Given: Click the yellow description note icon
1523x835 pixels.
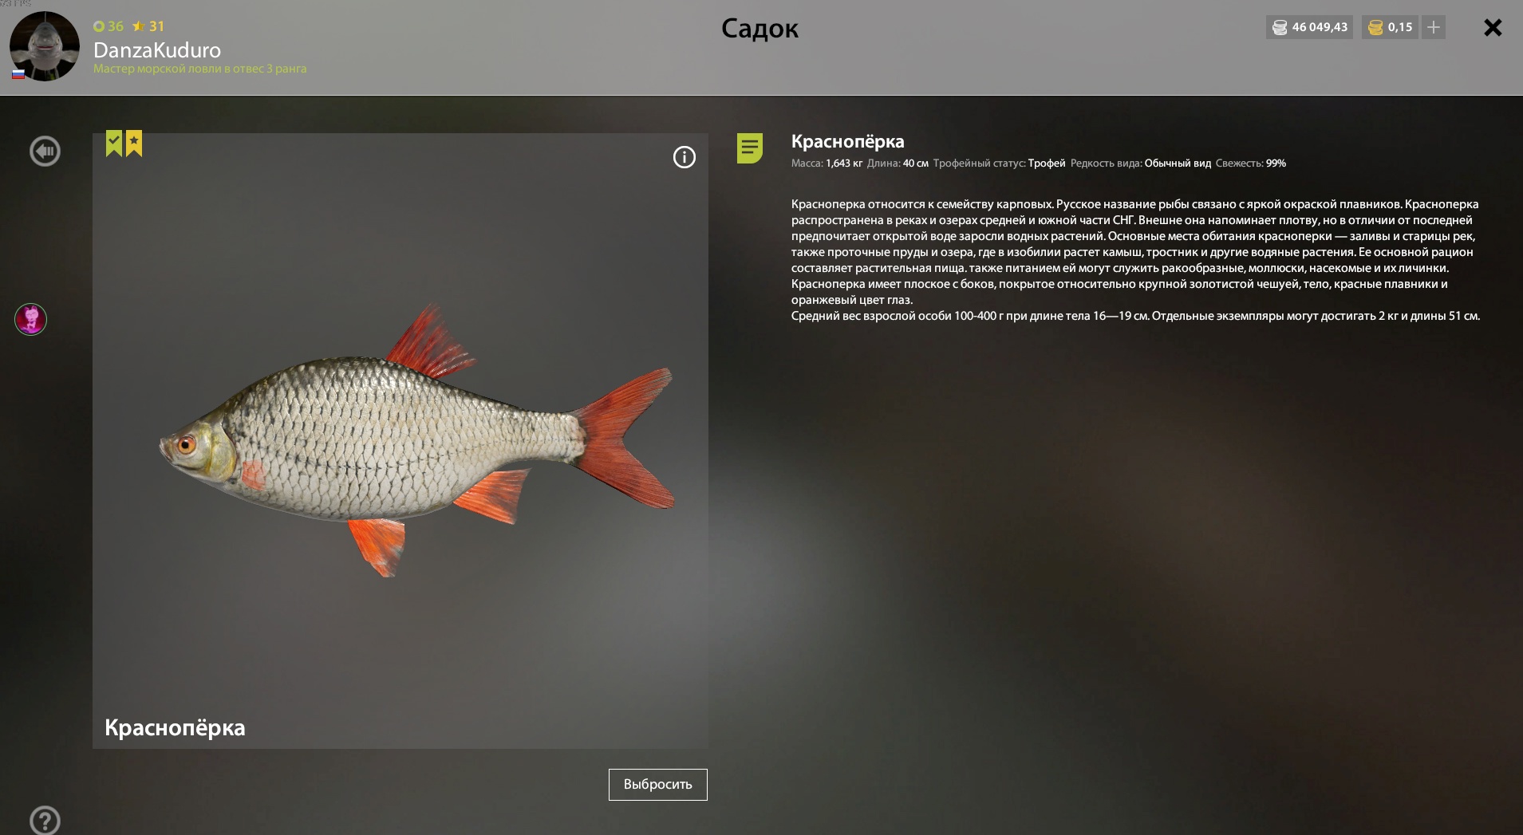Looking at the screenshot, I should tap(750, 148).
